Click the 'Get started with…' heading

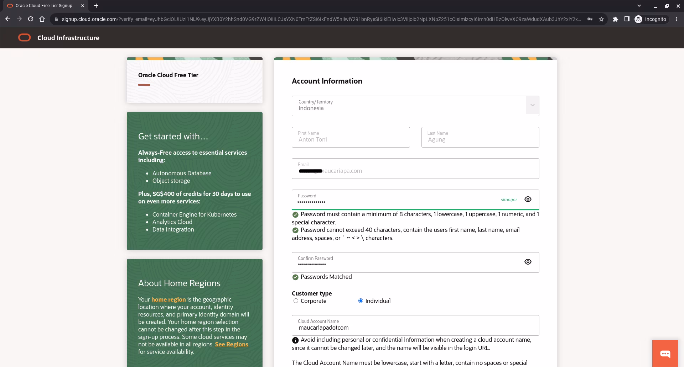tap(173, 137)
